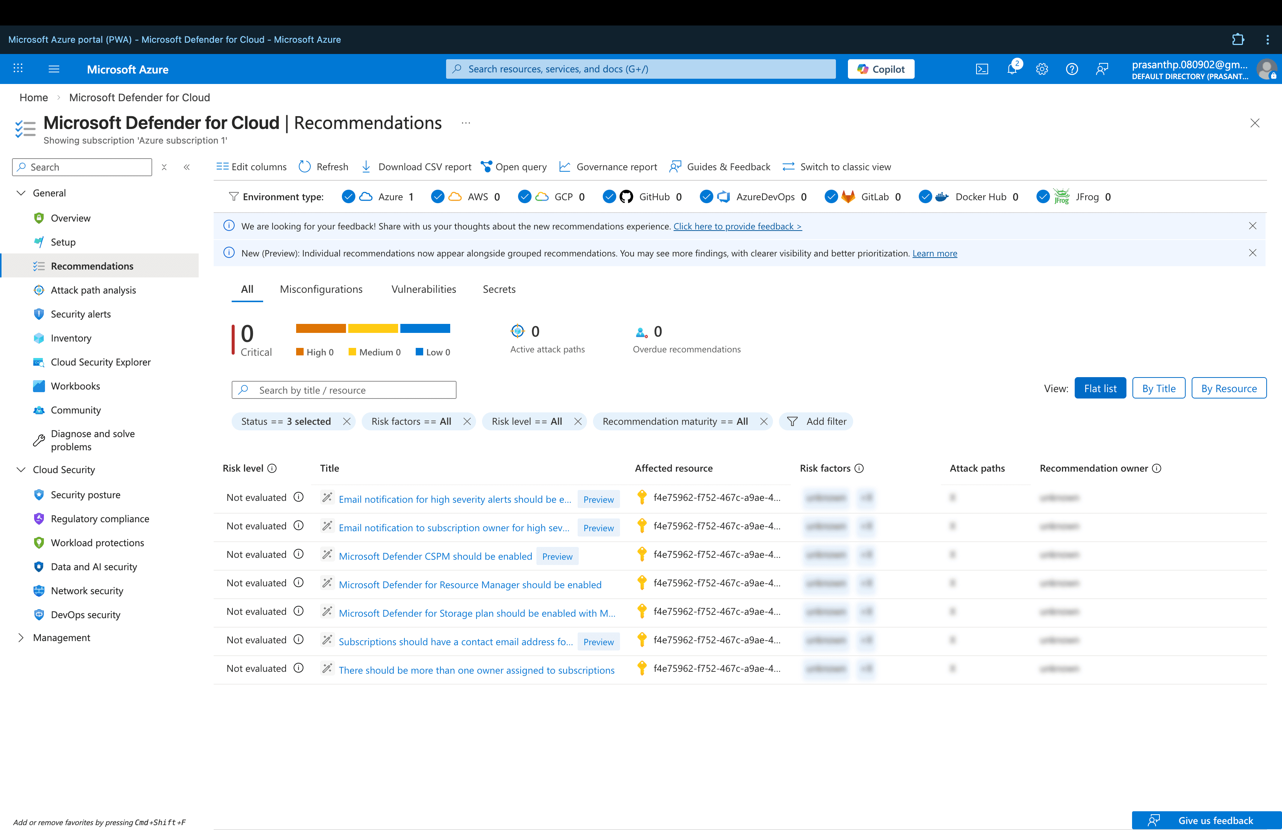Screen dimensions: 1282x830
Task: Refresh the recommendations list
Action: (323, 166)
